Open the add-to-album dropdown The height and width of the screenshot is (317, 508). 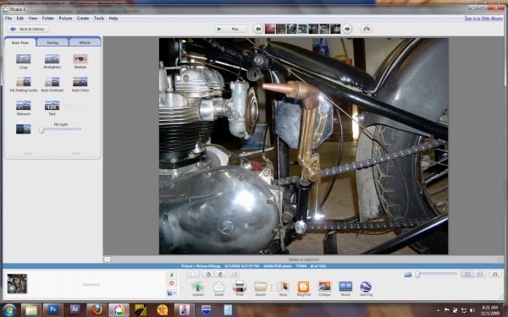click(x=172, y=293)
